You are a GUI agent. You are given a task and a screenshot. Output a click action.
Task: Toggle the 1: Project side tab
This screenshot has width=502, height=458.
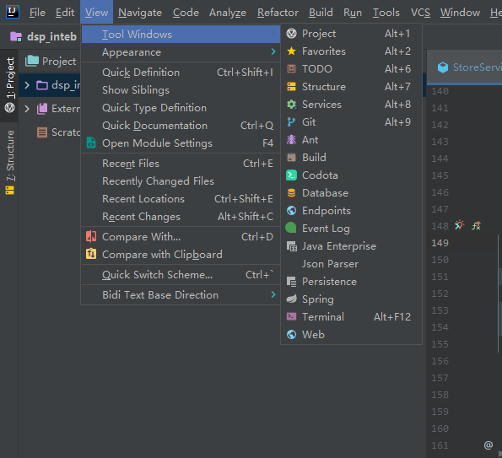[9, 85]
